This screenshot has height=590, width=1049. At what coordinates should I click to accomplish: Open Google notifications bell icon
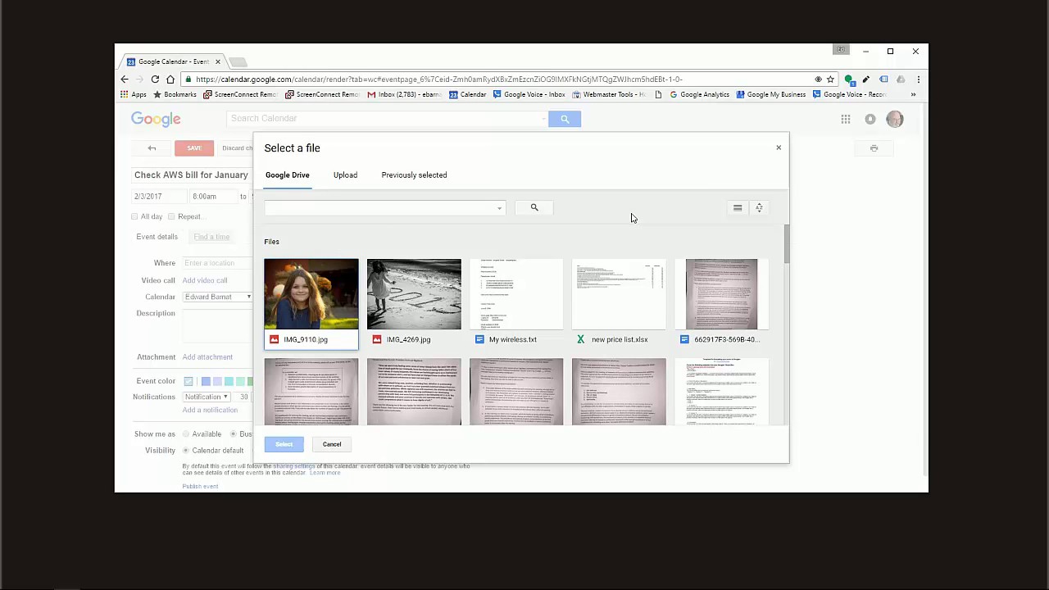point(870,119)
